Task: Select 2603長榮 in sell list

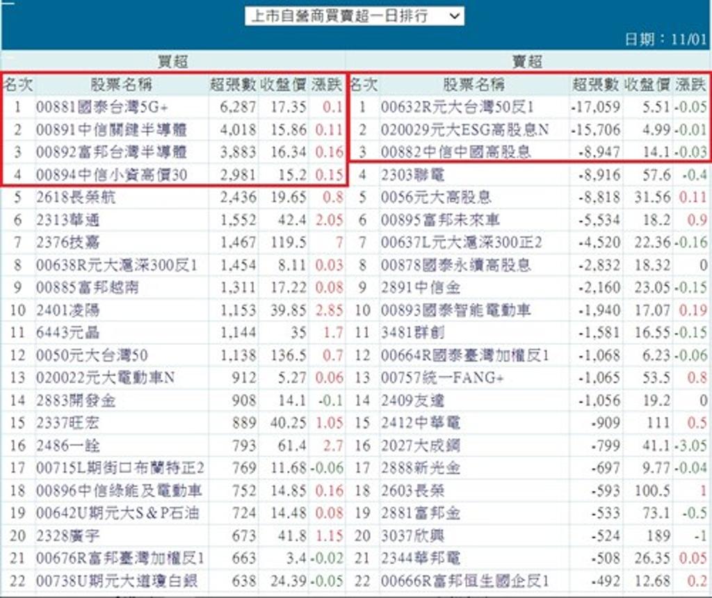Action: tap(412, 490)
